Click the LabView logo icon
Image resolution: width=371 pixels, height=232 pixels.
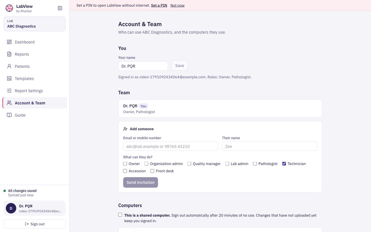(9, 8)
